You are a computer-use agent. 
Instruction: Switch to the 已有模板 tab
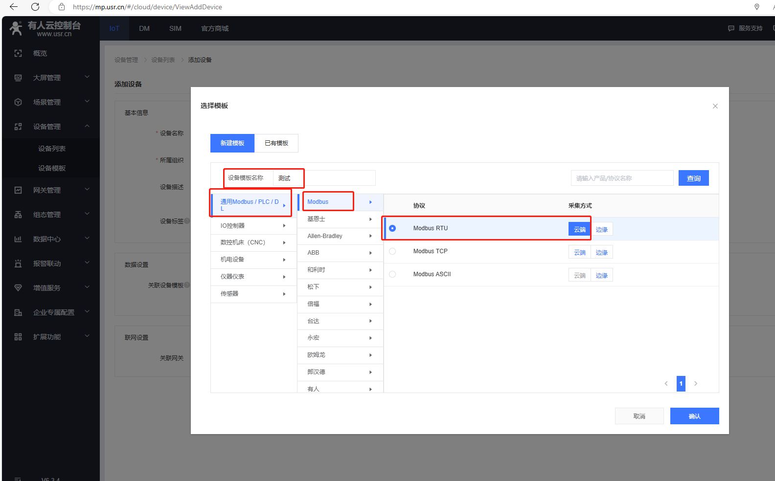pyautogui.click(x=276, y=143)
